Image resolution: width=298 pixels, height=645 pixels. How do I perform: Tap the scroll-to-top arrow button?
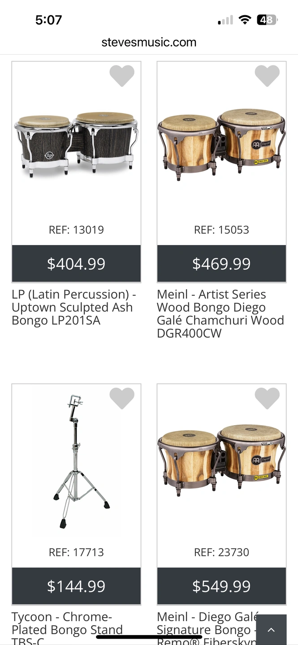click(271, 630)
